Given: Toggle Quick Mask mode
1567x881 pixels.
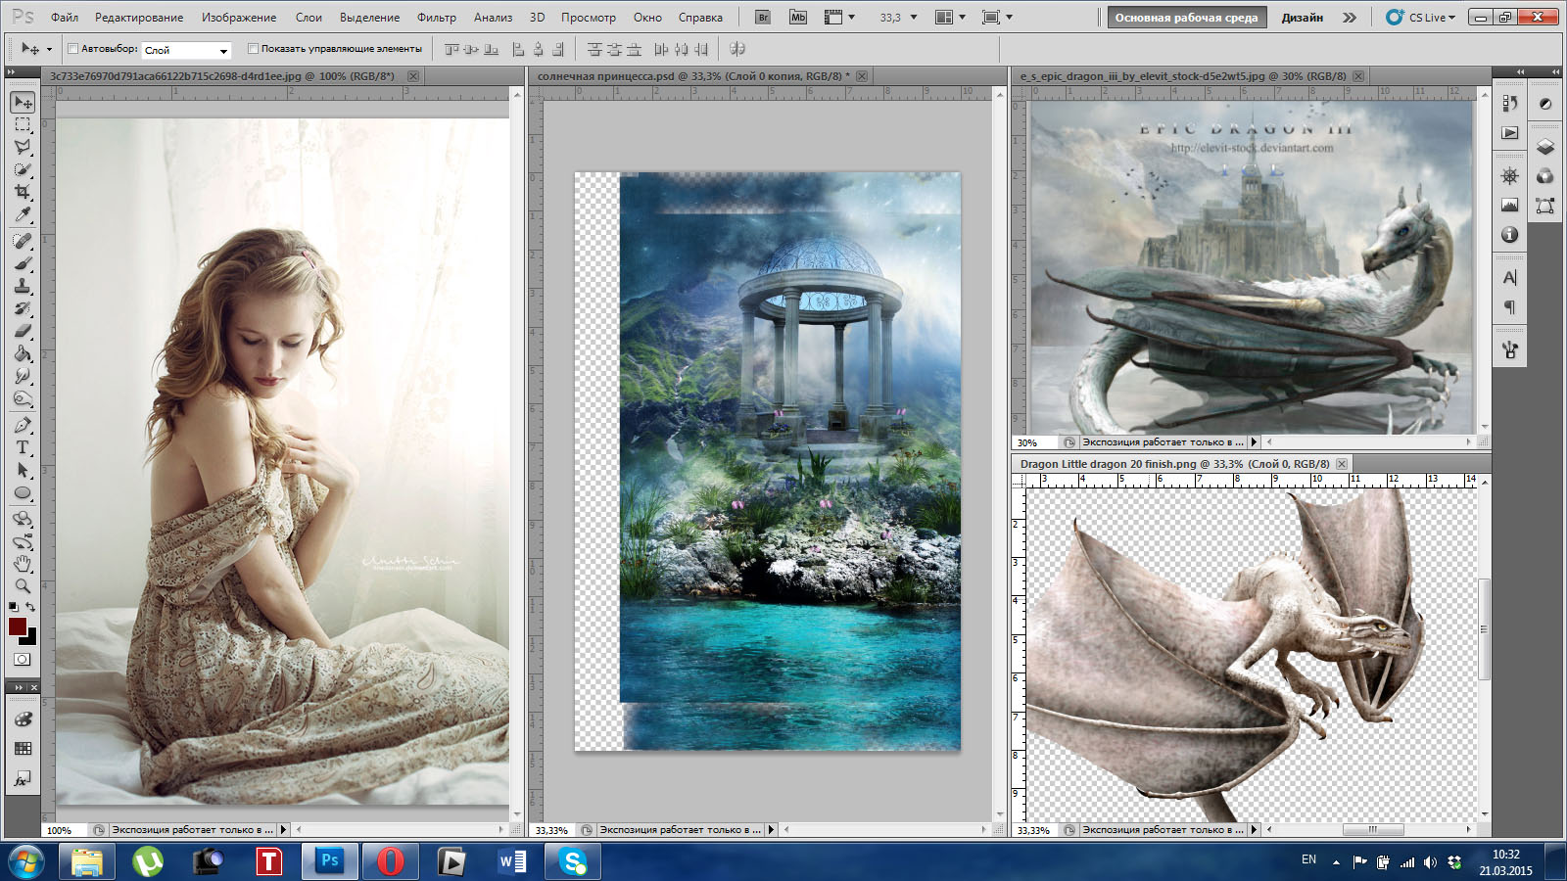Looking at the screenshot, I should coord(23,660).
